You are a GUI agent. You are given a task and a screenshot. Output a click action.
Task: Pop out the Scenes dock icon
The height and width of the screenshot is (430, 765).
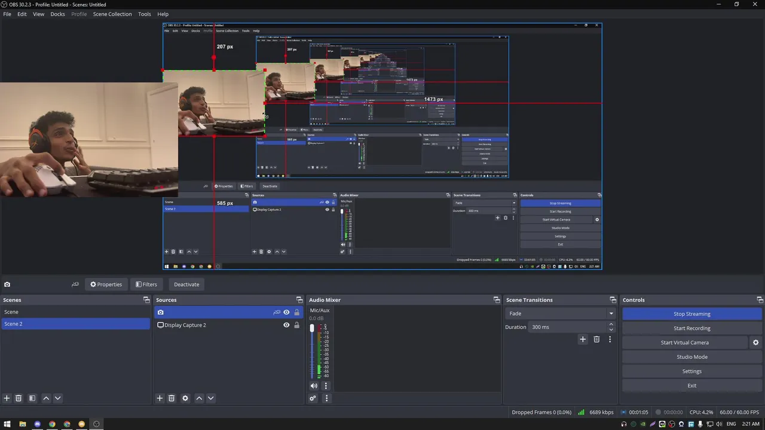point(146,300)
